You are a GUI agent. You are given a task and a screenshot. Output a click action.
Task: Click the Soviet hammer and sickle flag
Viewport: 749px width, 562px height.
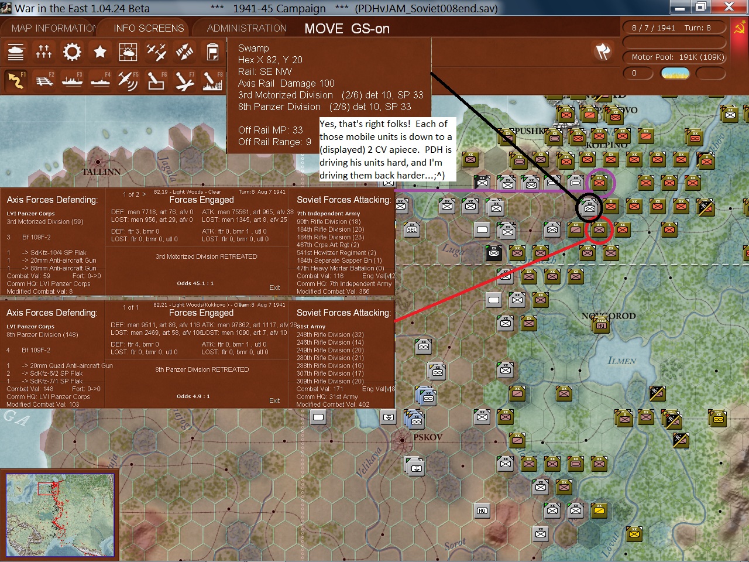(739, 28)
